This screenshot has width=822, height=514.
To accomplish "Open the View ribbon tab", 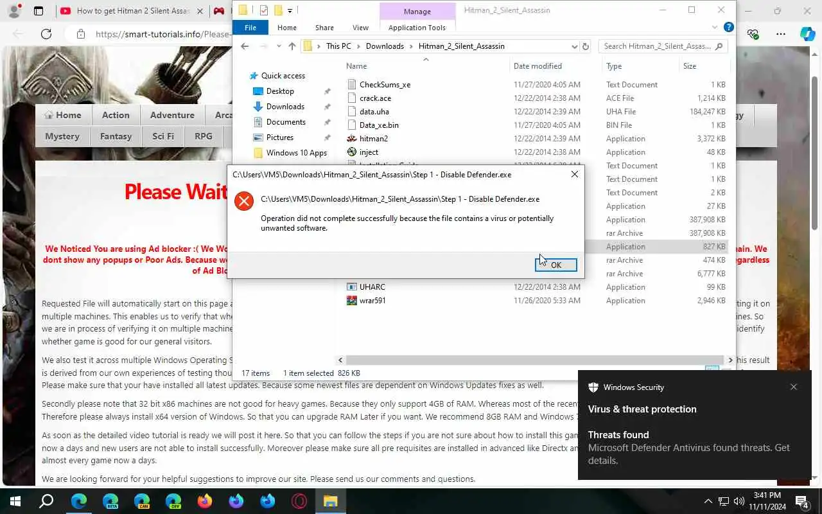I will coord(360,28).
